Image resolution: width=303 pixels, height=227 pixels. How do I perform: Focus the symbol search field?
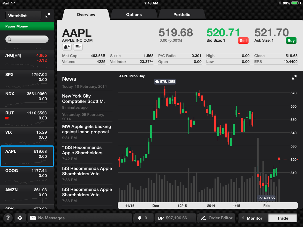click(27, 39)
